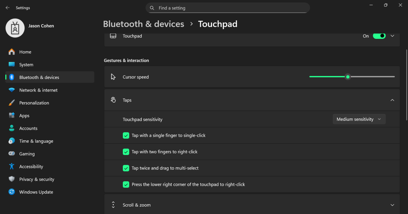
Task: Uncheck tap twice and drag to multi-select
Action: [126, 168]
